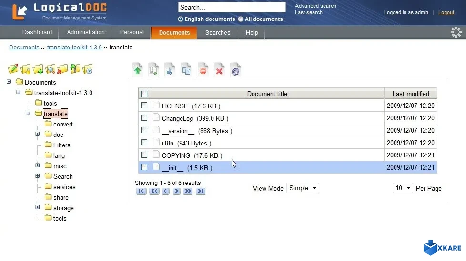Jump back several pages with double-left arrows
466x261 pixels.
click(154, 191)
